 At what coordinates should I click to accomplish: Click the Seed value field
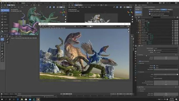point(165,74)
